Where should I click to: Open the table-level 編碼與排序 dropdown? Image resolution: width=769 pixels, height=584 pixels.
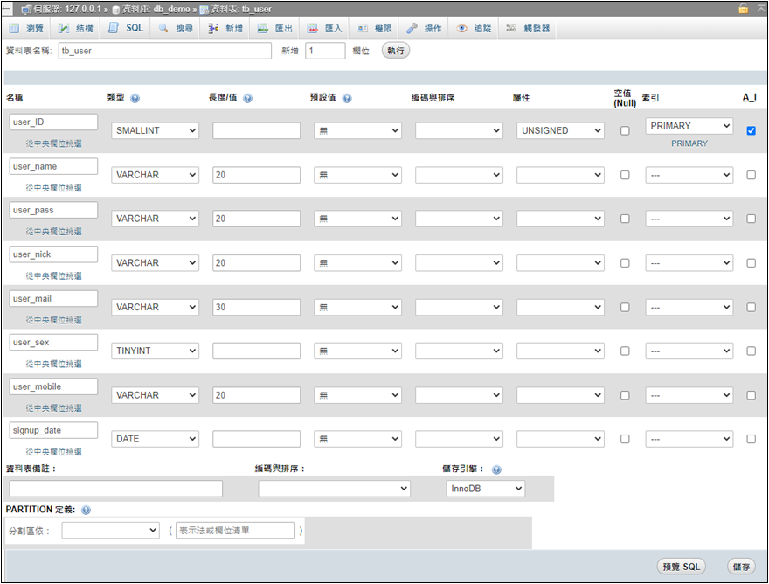334,489
